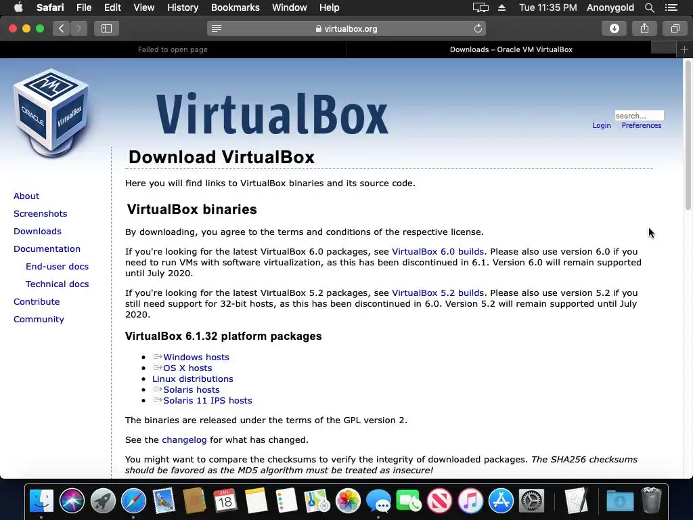
Task: Click the OS X hosts download link
Action: [187, 368]
